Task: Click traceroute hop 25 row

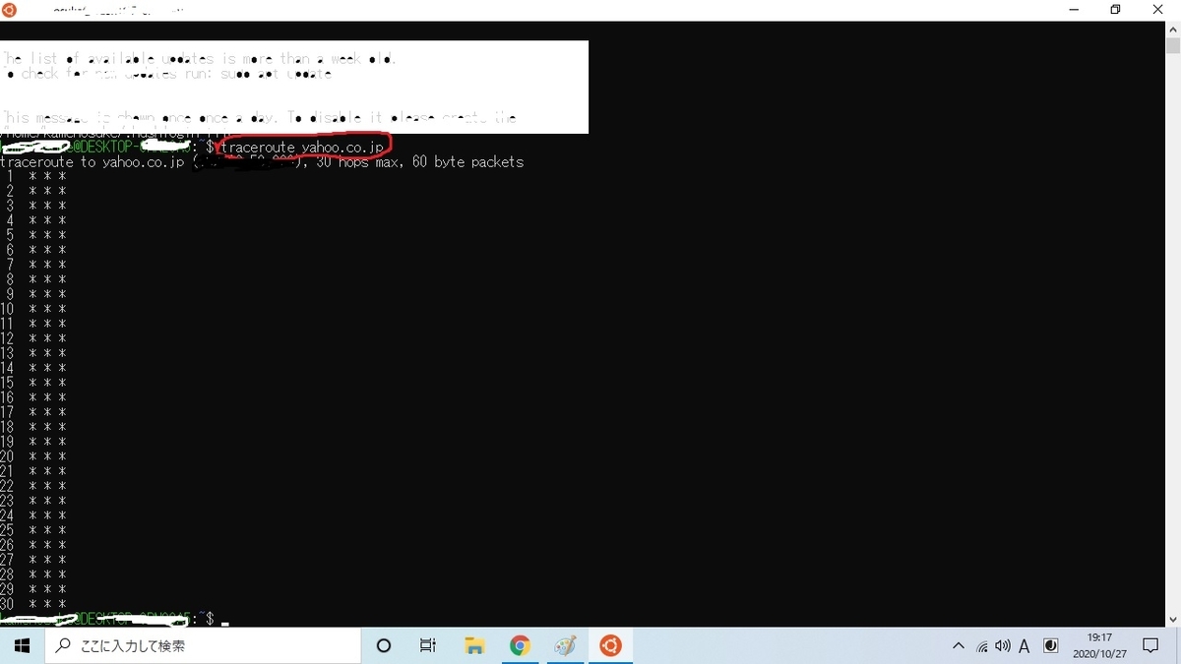Action: click(34, 530)
